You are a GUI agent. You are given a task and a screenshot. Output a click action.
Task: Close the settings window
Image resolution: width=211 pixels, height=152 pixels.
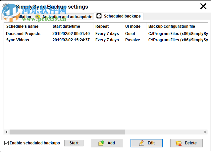pos(203,6)
